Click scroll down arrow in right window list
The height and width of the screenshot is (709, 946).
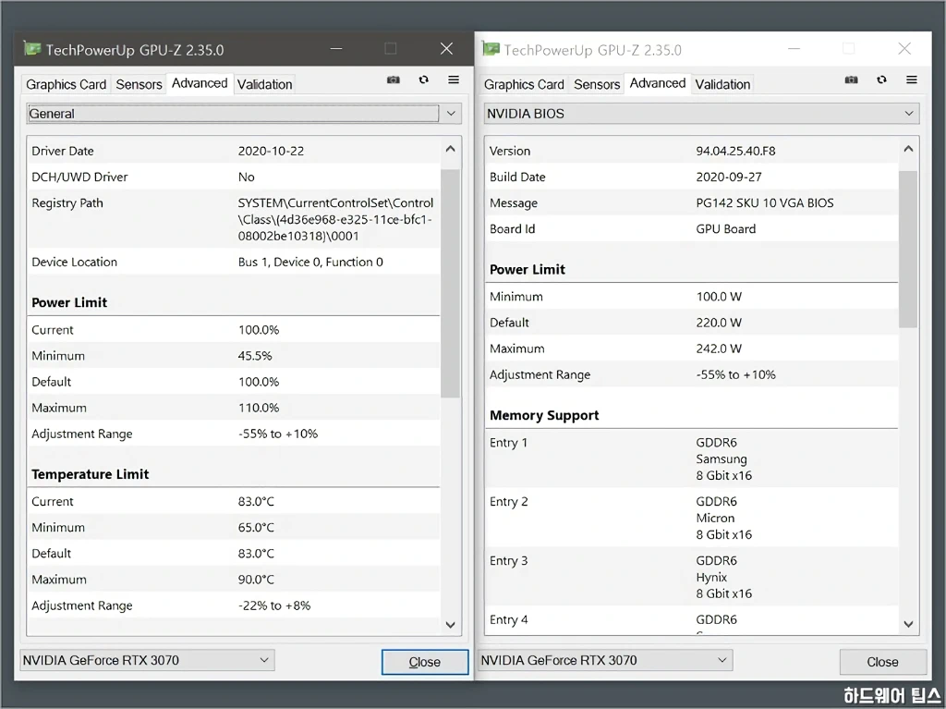(909, 624)
